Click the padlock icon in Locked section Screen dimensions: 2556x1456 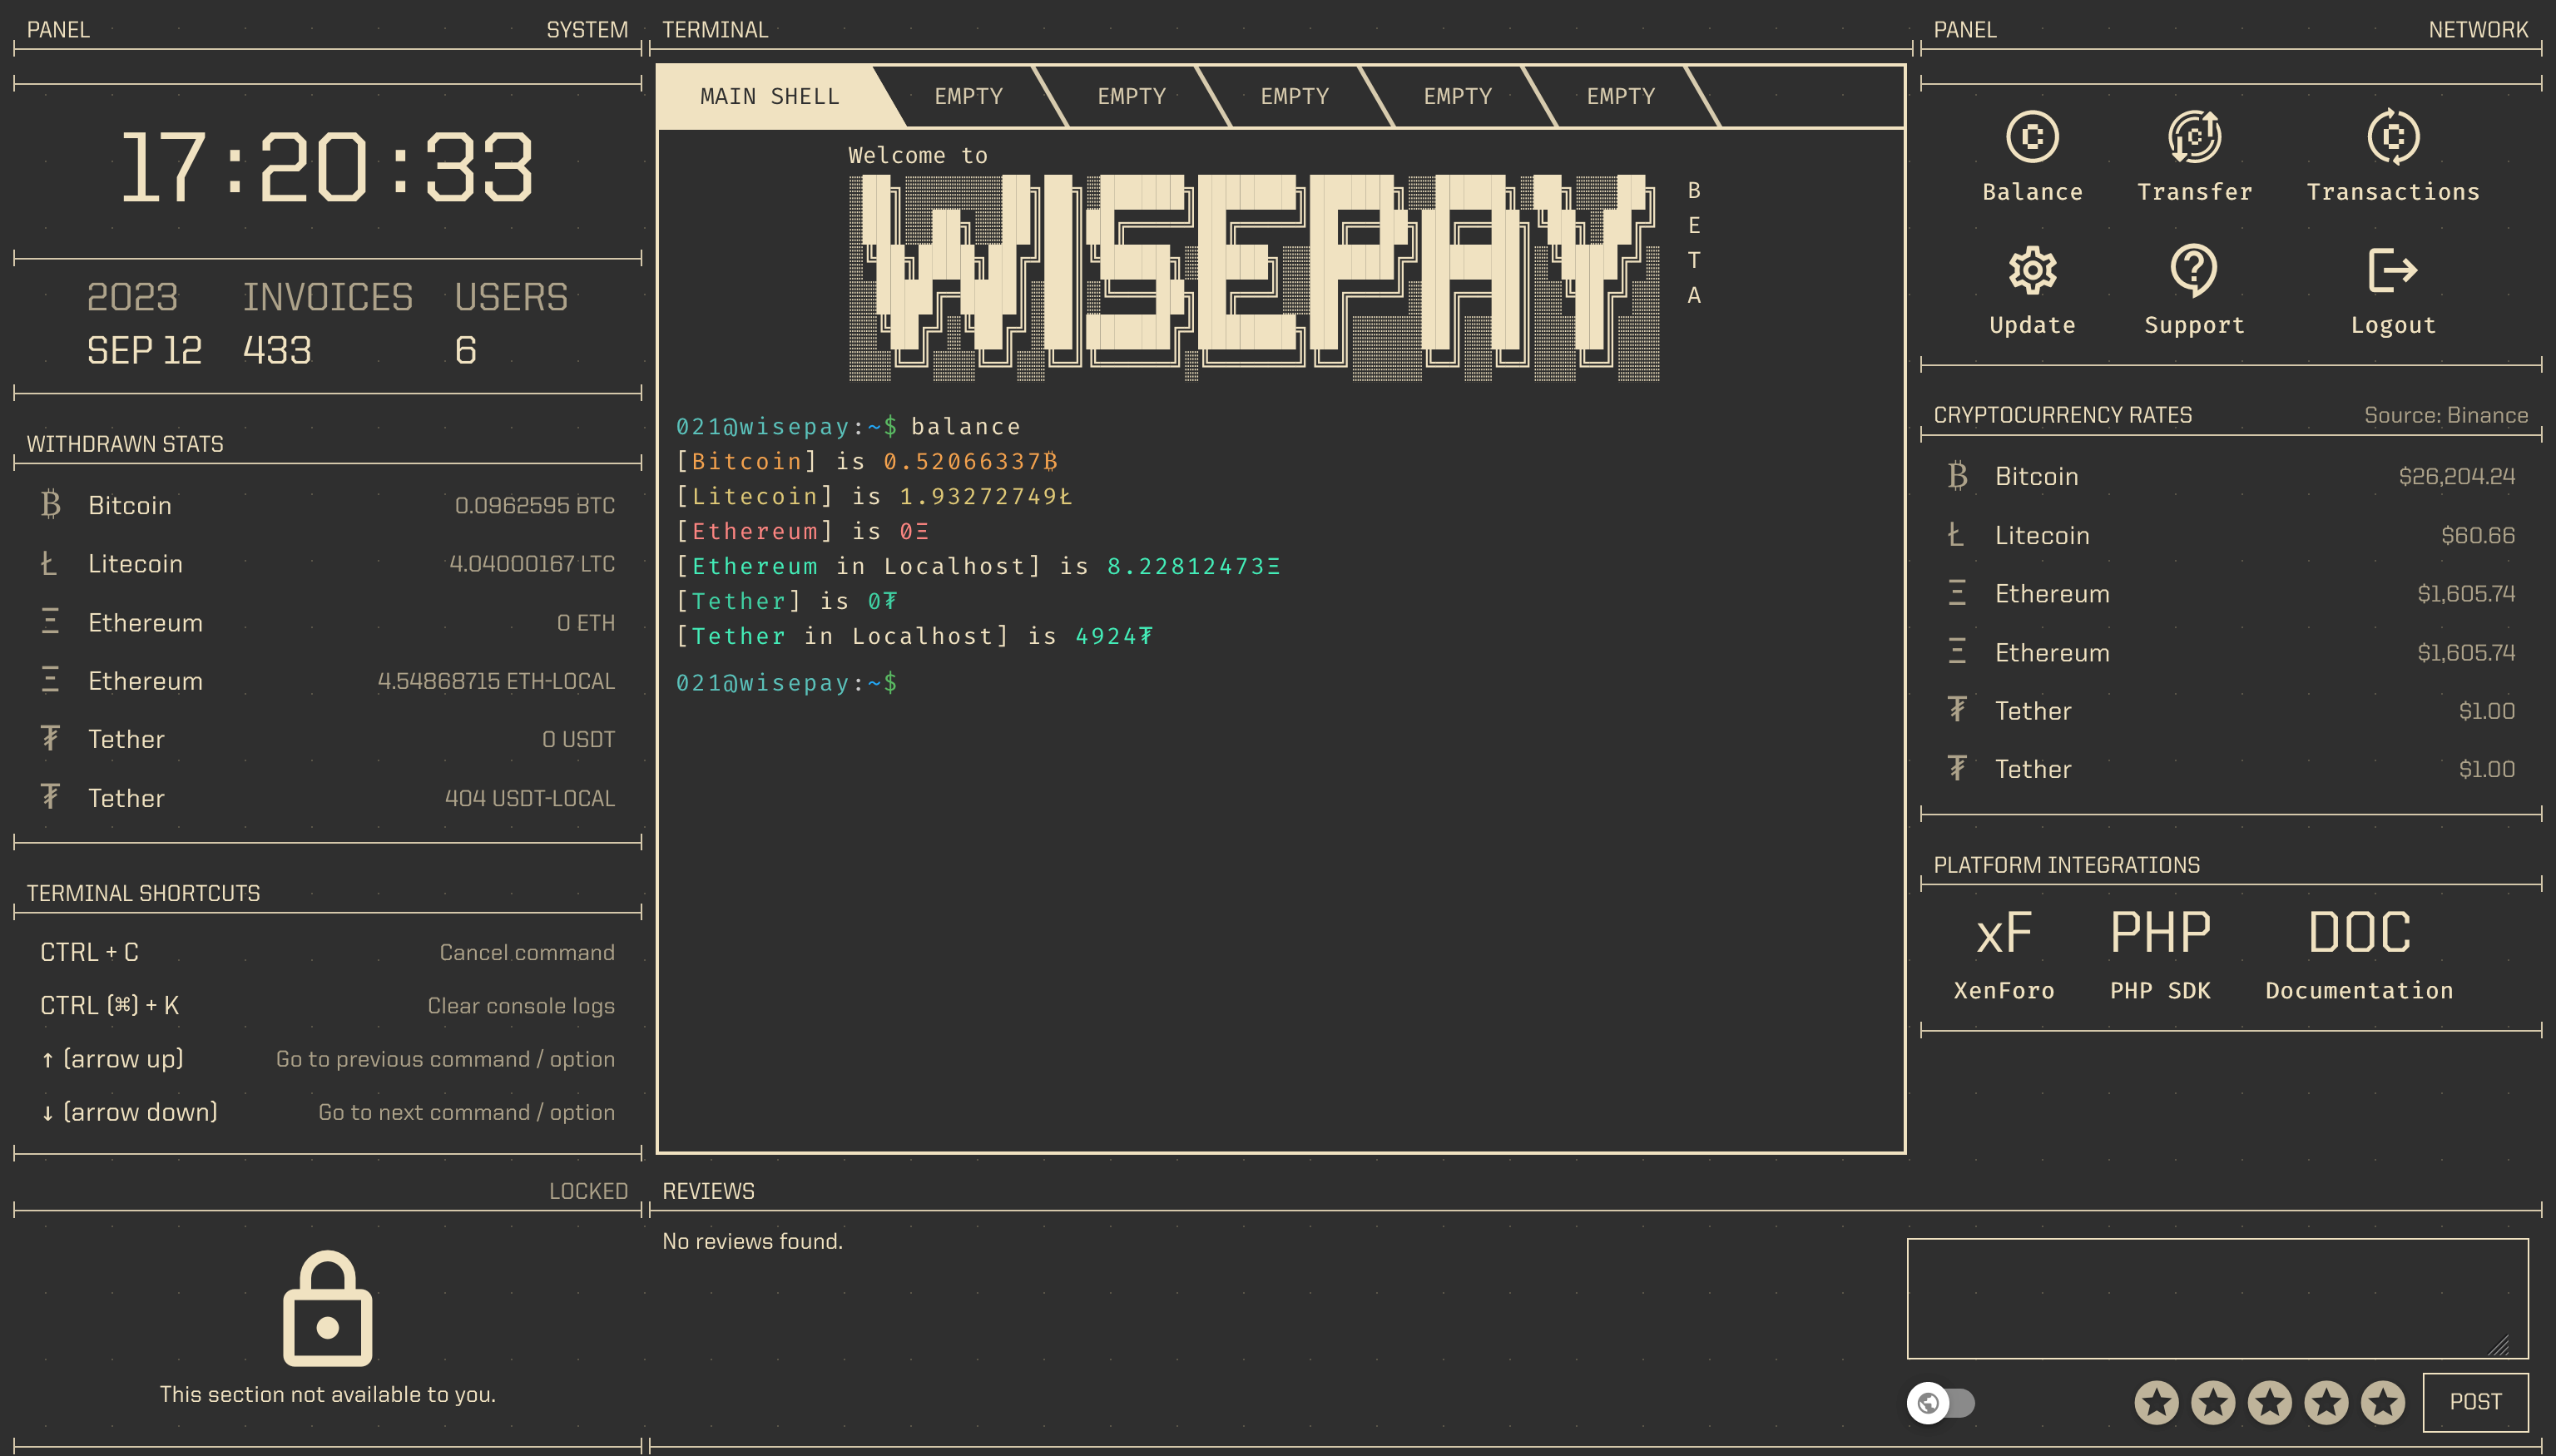pos(327,1308)
